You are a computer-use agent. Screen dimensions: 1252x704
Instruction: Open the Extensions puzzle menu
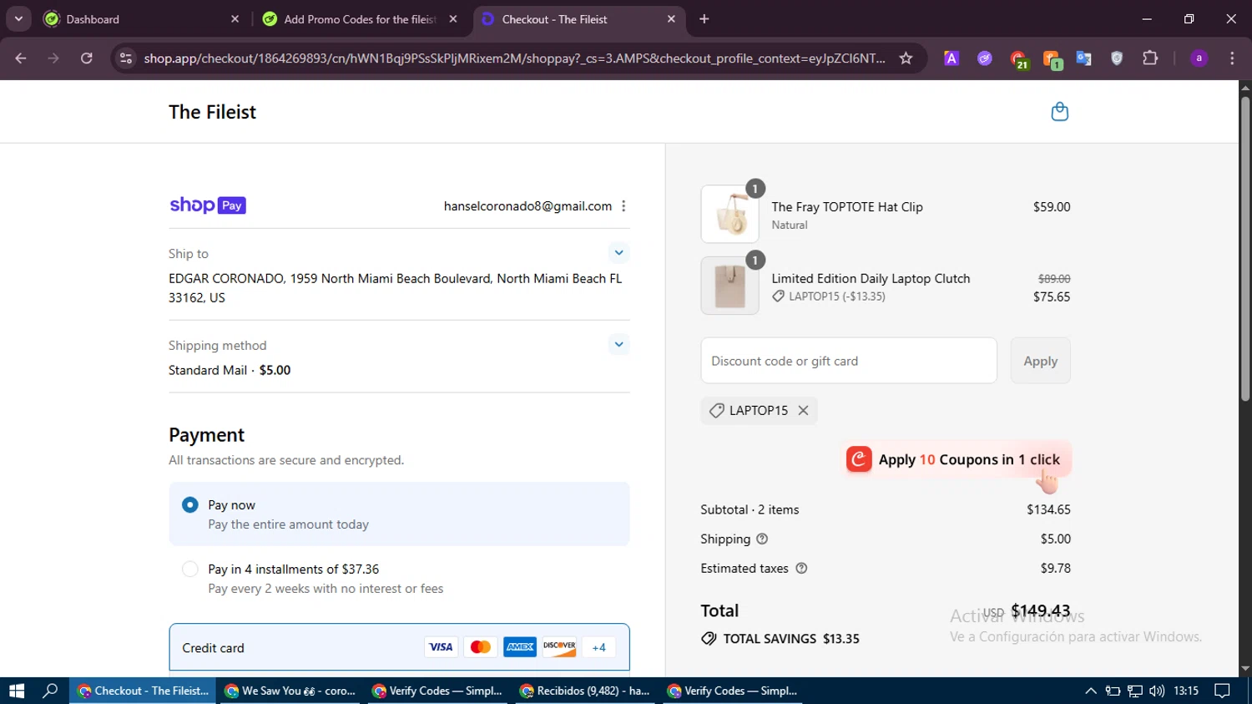[1150, 58]
